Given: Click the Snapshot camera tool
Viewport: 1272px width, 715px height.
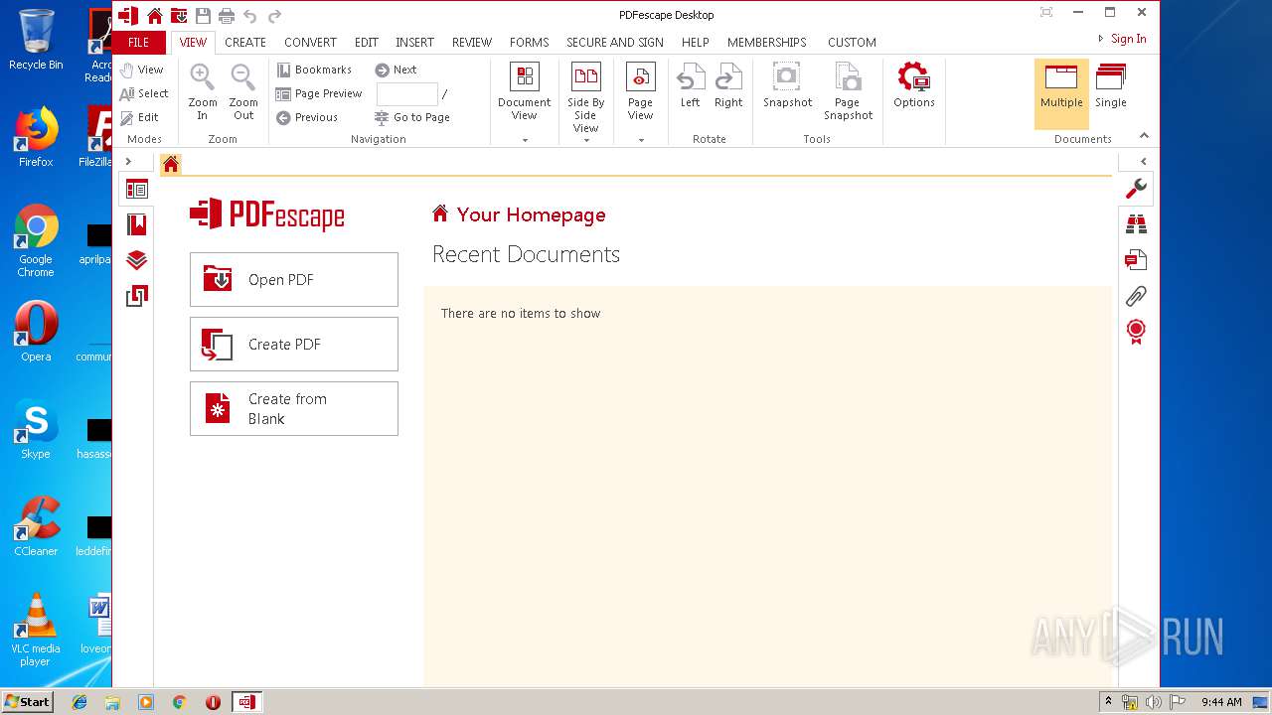Looking at the screenshot, I should (787, 86).
